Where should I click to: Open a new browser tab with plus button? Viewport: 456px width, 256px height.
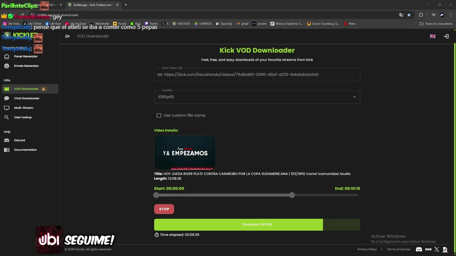pyautogui.click(x=126, y=5)
